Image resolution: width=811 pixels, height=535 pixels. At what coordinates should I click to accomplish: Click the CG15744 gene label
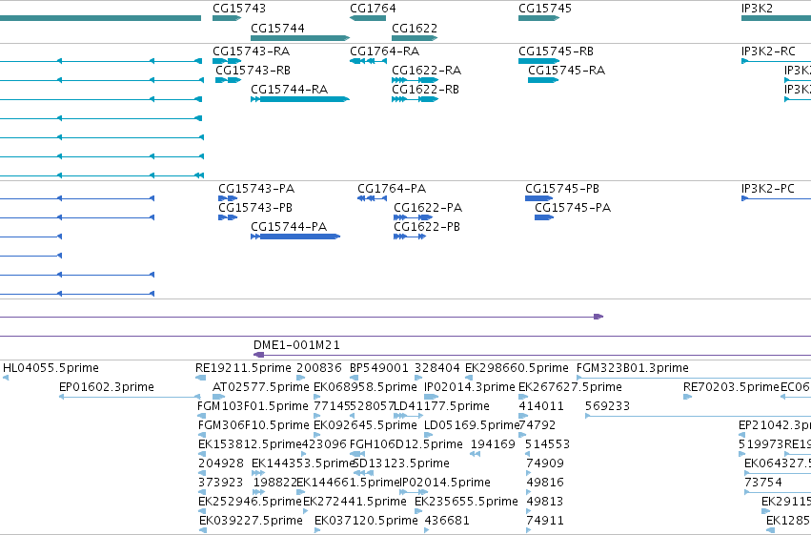pos(277,28)
